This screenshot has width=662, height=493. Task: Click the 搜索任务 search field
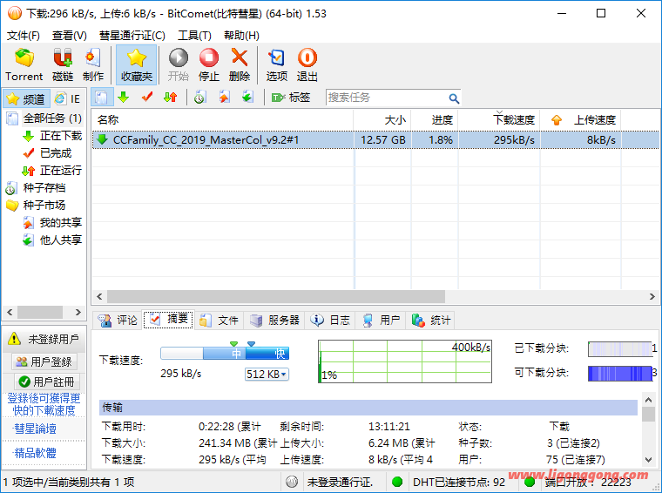(x=386, y=98)
